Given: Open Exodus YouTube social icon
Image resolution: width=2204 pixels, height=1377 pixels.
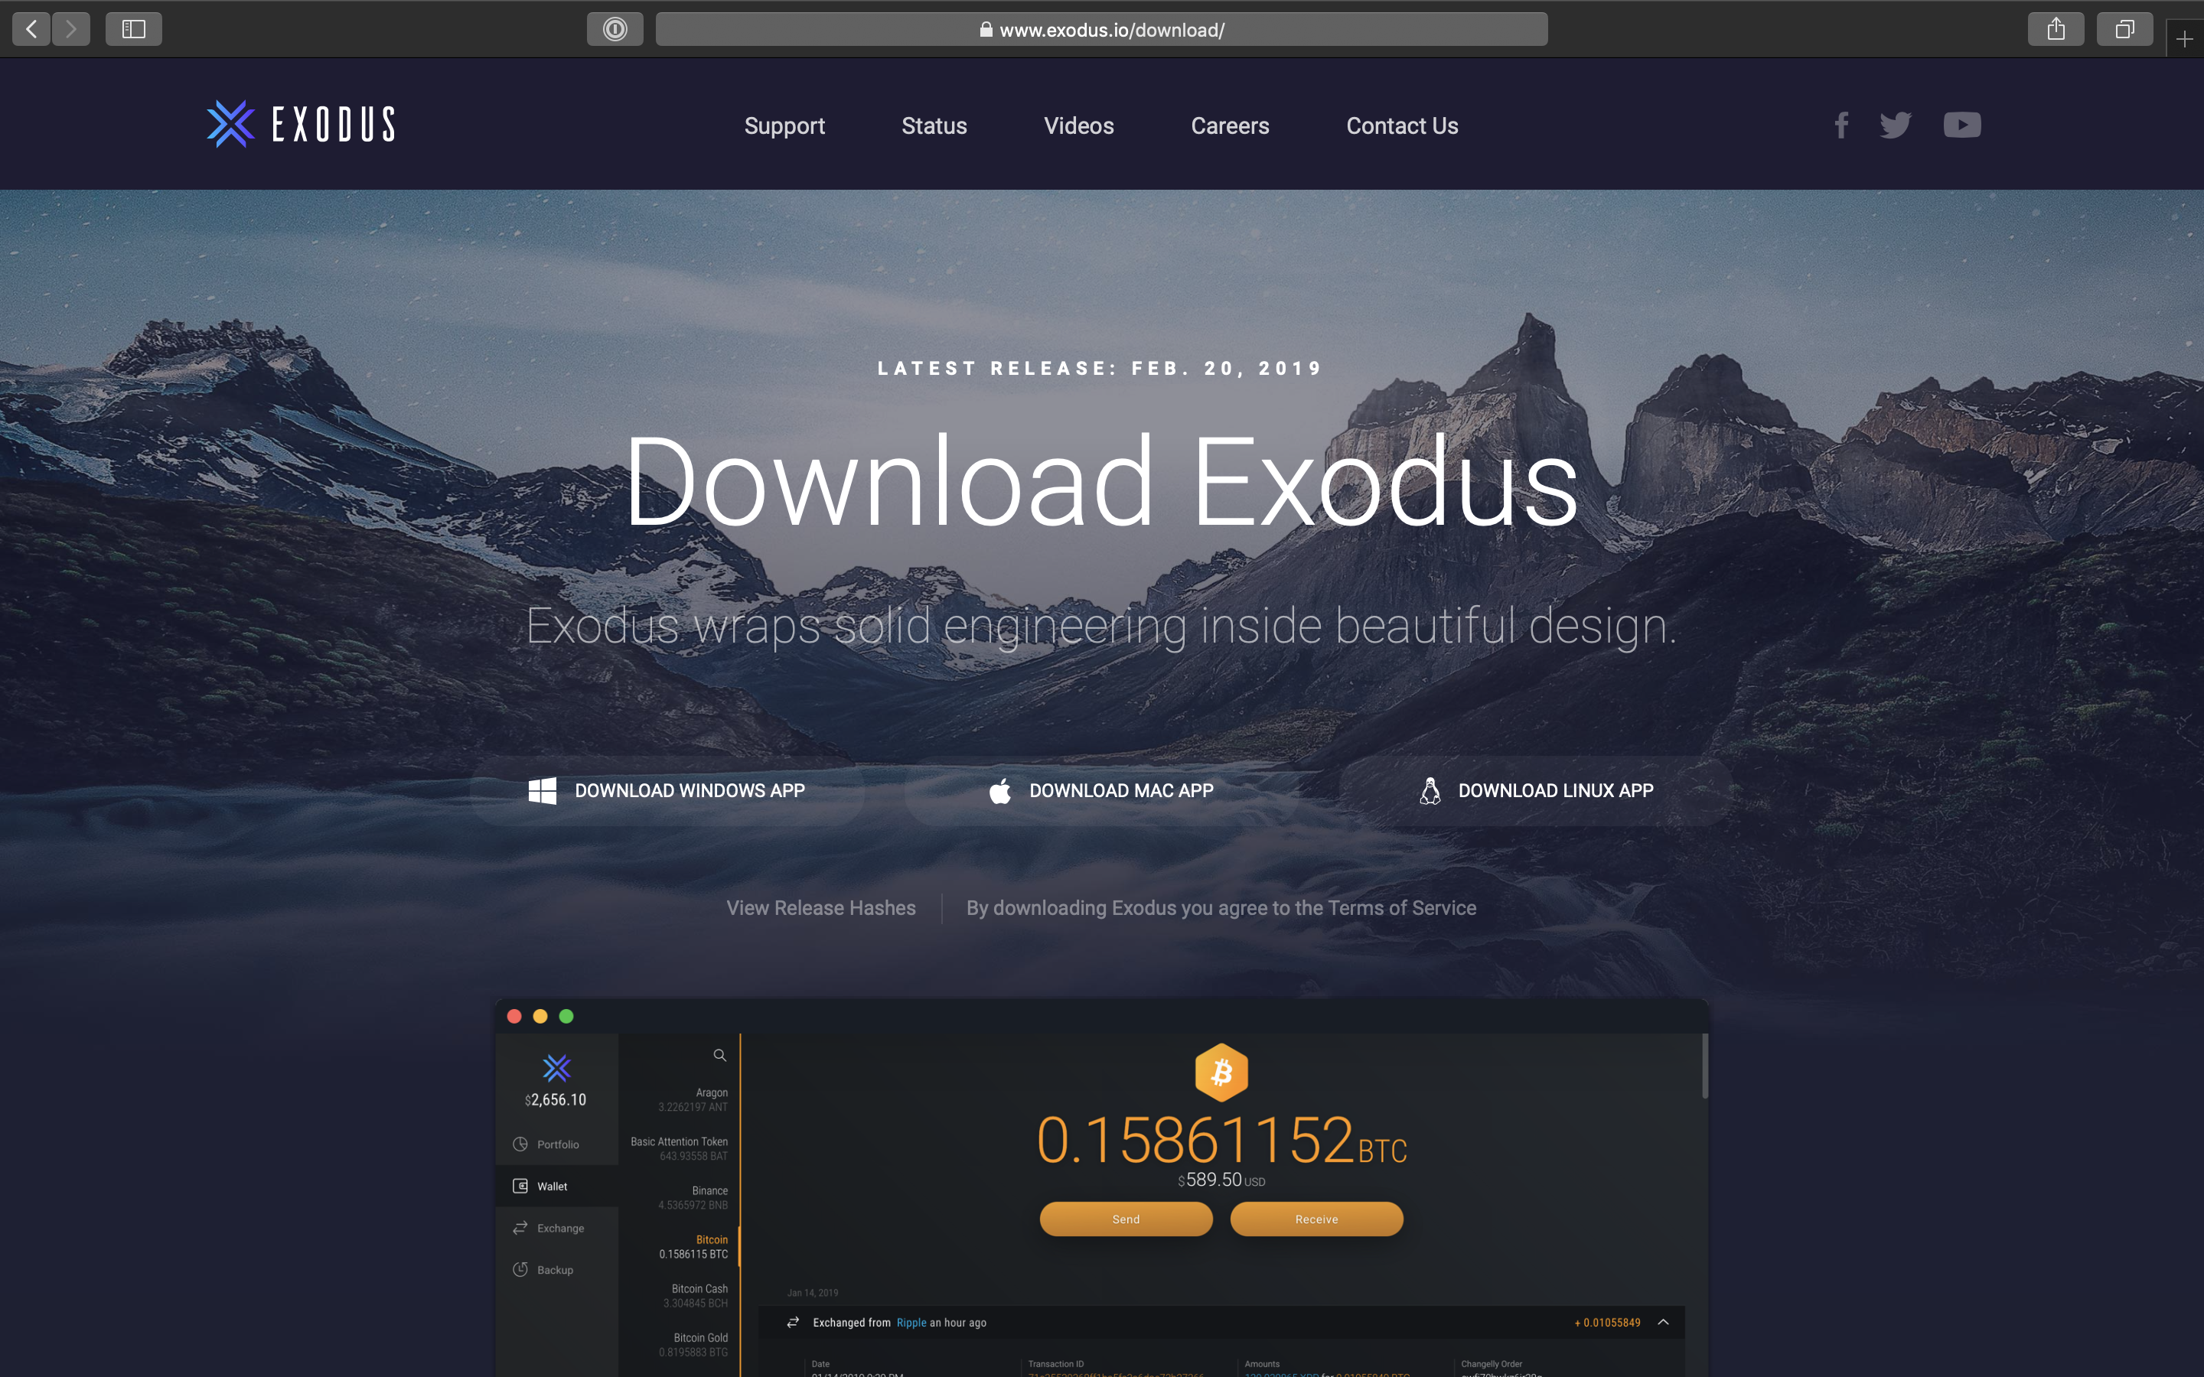Looking at the screenshot, I should 1961,125.
